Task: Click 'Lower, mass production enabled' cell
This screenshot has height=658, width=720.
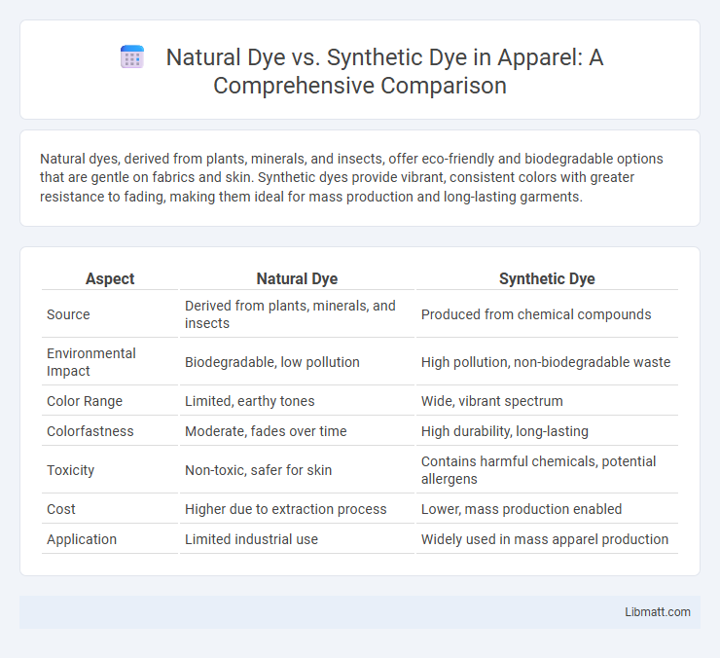Action: tap(522, 509)
